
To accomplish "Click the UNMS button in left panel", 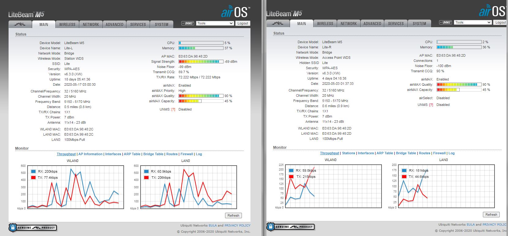I will (188, 23).
